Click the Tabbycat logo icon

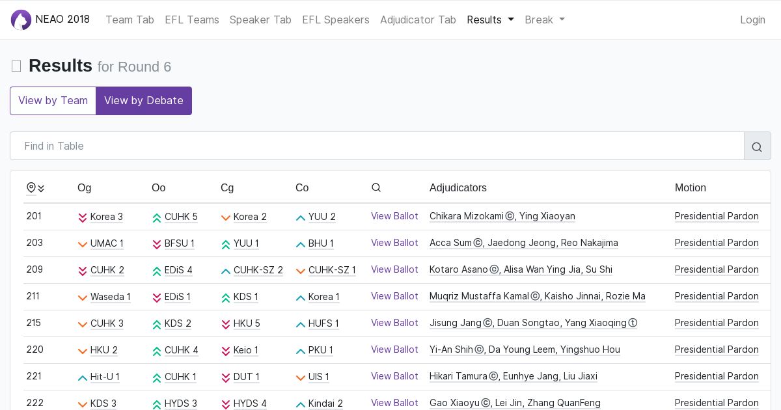point(21,20)
